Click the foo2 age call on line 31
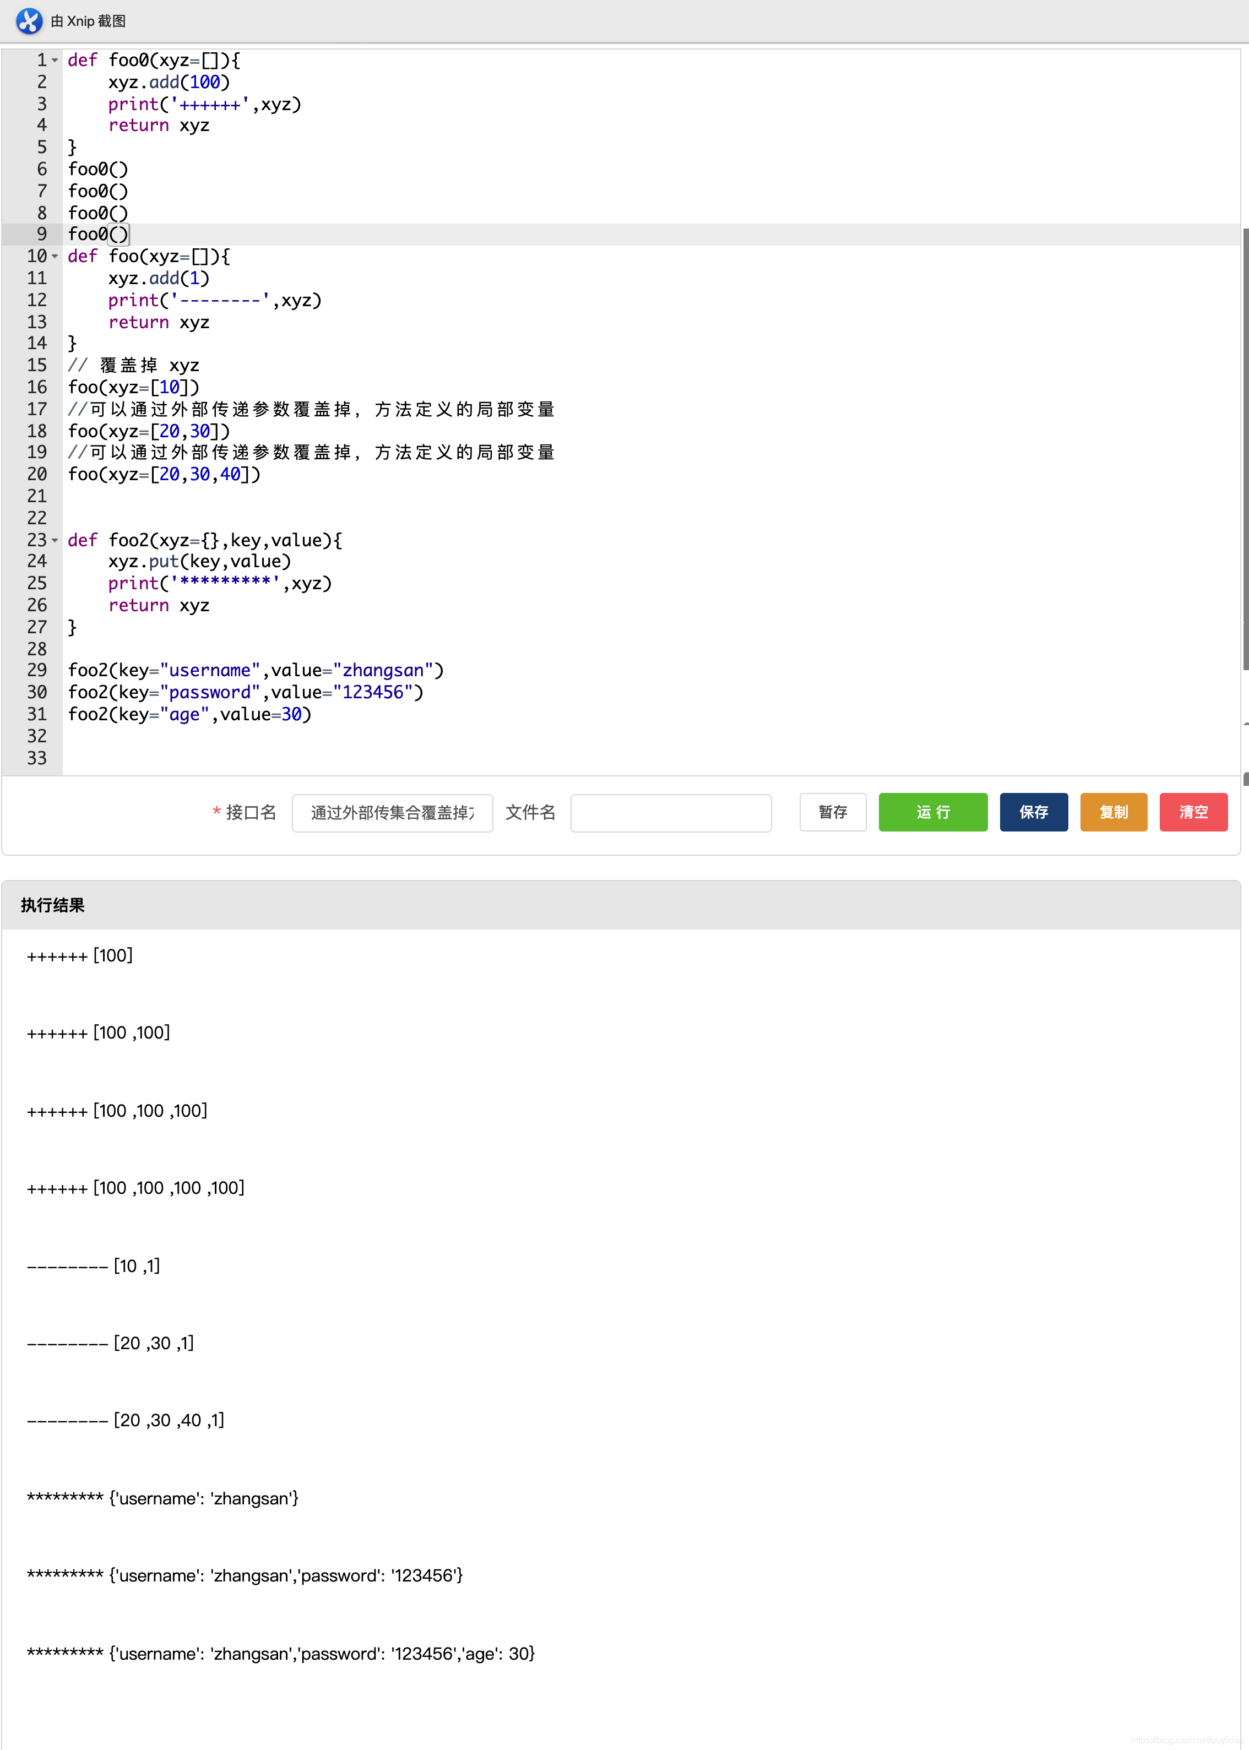Viewport: 1249px width, 1750px height. pyautogui.click(x=190, y=714)
